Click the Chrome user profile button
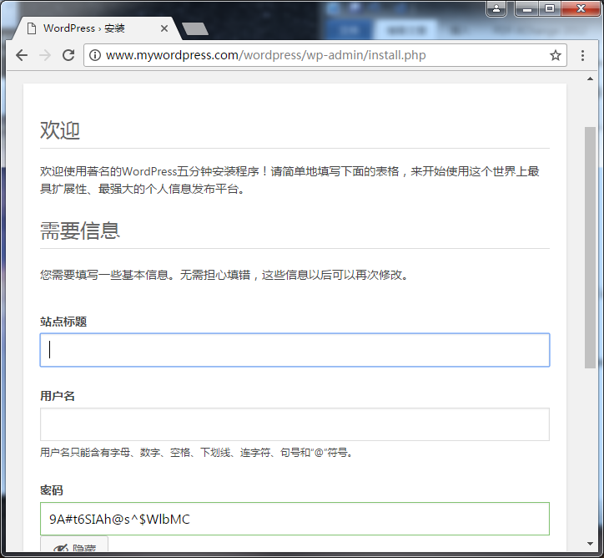 [x=496, y=8]
